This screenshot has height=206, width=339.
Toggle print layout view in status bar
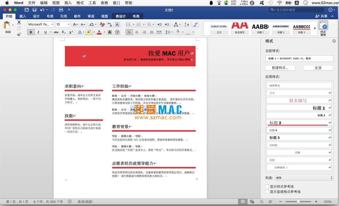click(x=243, y=202)
